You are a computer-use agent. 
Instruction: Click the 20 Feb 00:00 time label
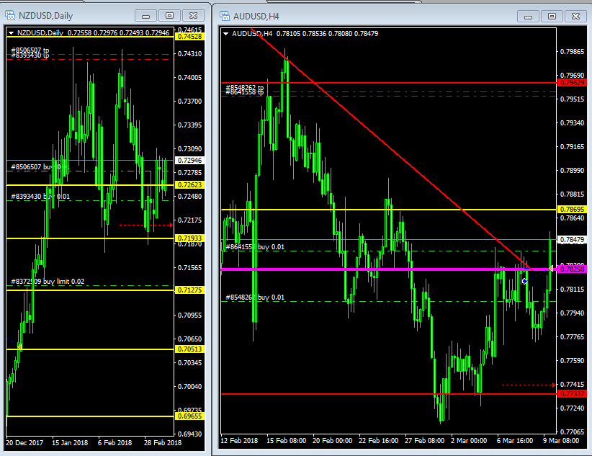click(x=332, y=441)
